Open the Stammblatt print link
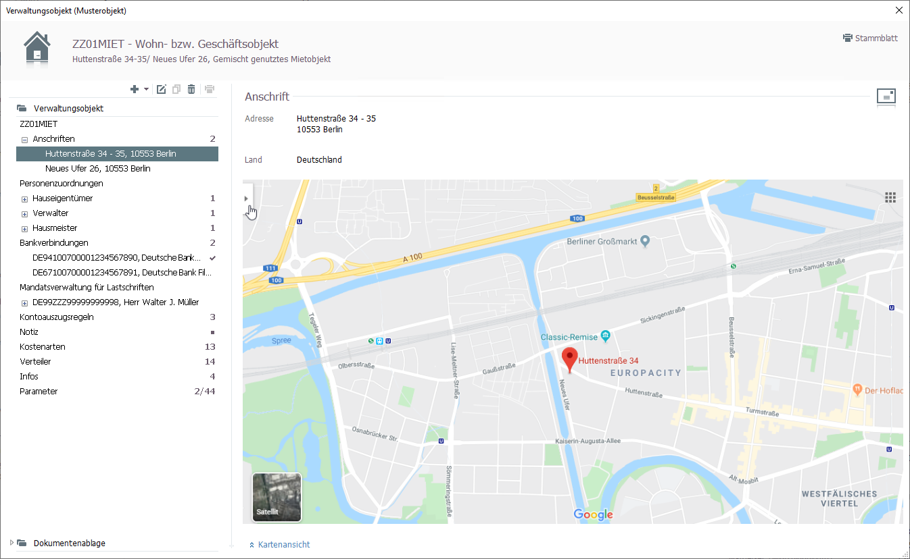The height and width of the screenshot is (559, 910). (x=870, y=38)
